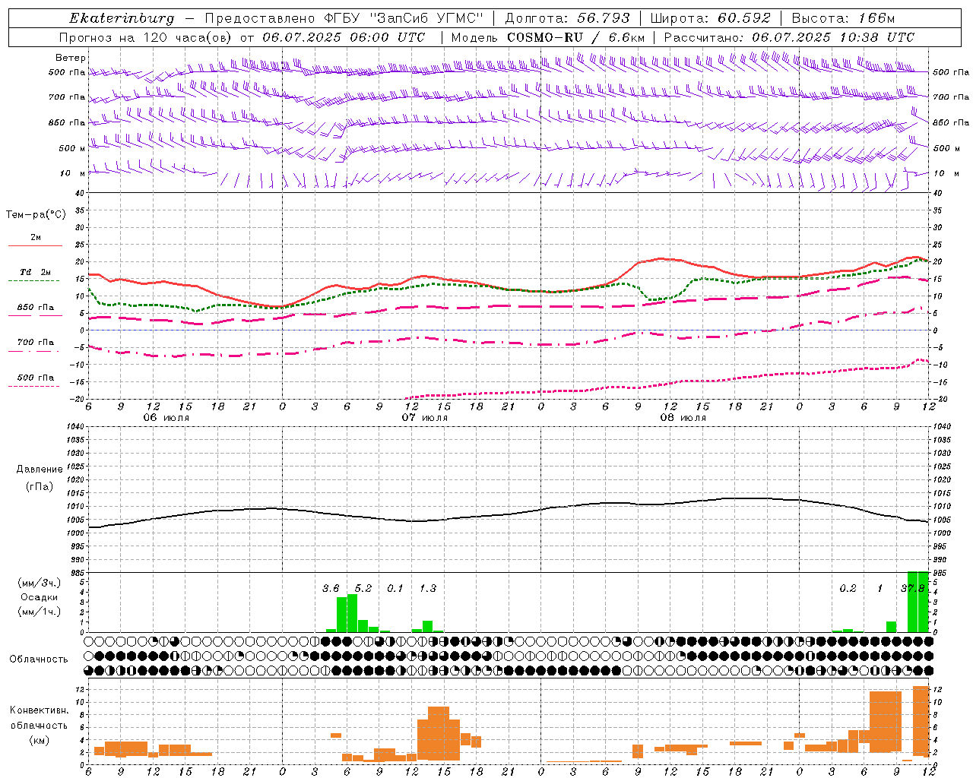This screenshot has height=778, width=973.
Task: Click the '08 июля' date label
Action: tap(683, 418)
